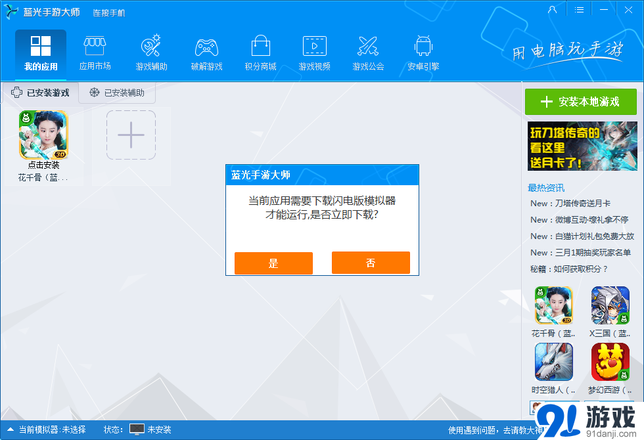The width and height of the screenshot is (644, 440).
Task: Open 破解游戏 gamepad icon
Action: click(206, 47)
